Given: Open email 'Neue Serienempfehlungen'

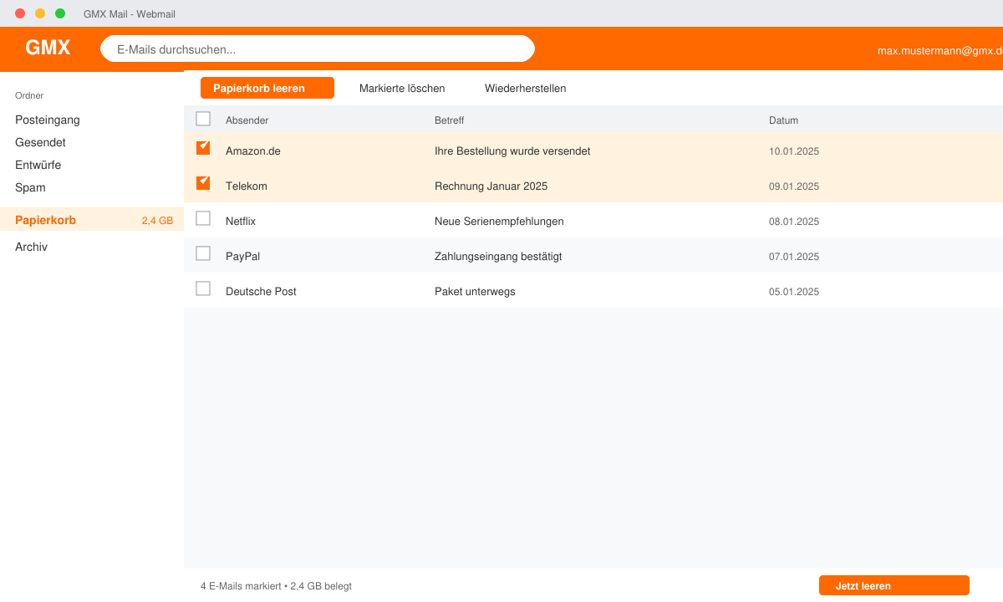Looking at the screenshot, I should 499,222.
